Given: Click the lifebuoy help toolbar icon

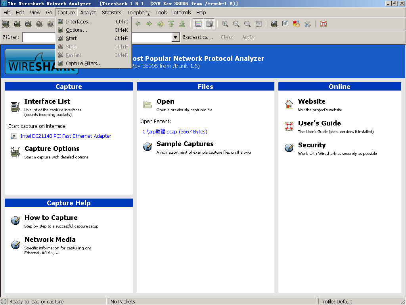Looking at the screenshot, I should point(324,24).
